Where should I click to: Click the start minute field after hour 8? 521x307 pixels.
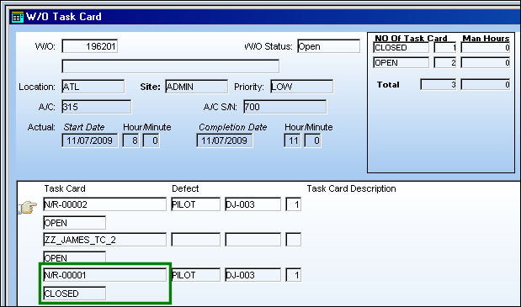click(x=152, y=140)
